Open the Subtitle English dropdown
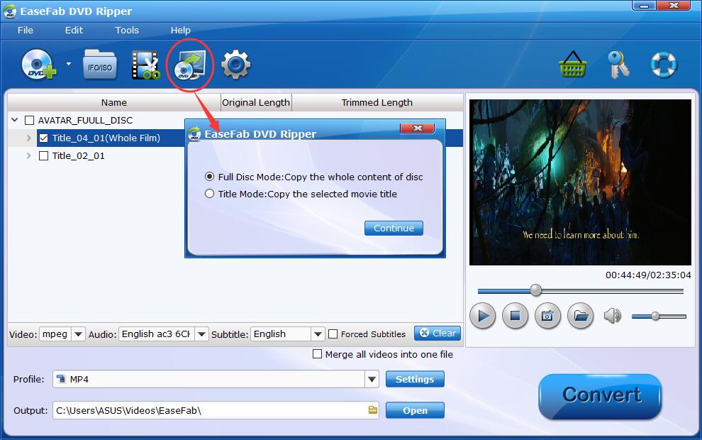This screenshot has width=702, height=440. [x=318, y=334]
